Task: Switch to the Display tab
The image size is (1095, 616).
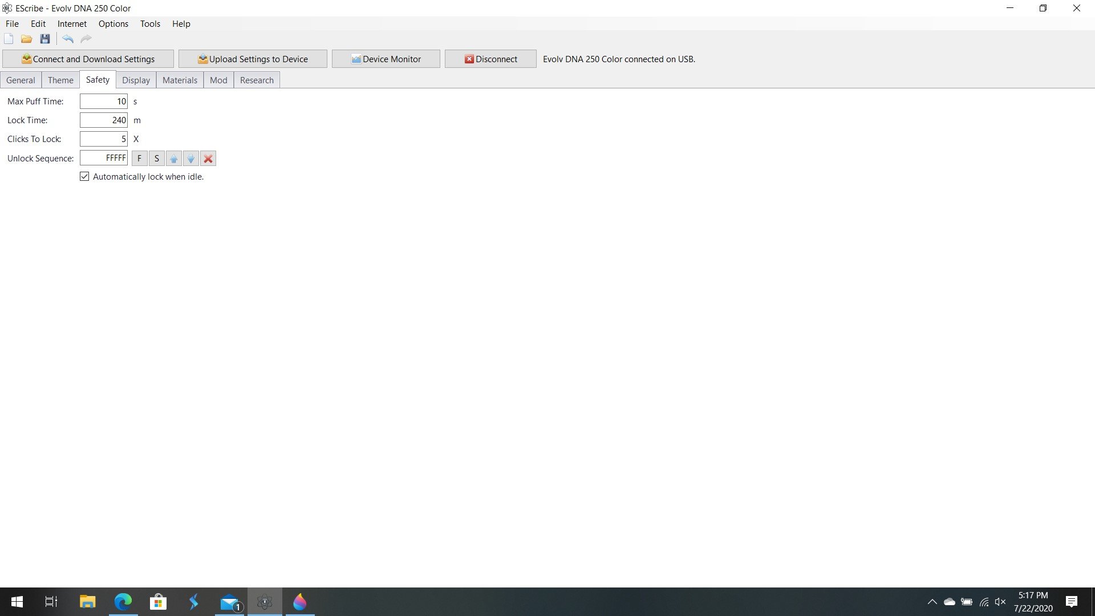Action: 136,80
